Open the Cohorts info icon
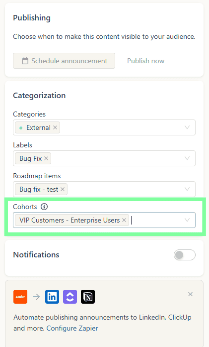The height and width of the screenshot is (347, 209). click(44, 207)
